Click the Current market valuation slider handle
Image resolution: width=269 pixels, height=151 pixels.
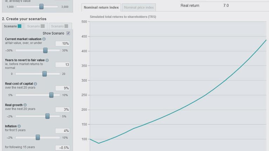(45, 50)
